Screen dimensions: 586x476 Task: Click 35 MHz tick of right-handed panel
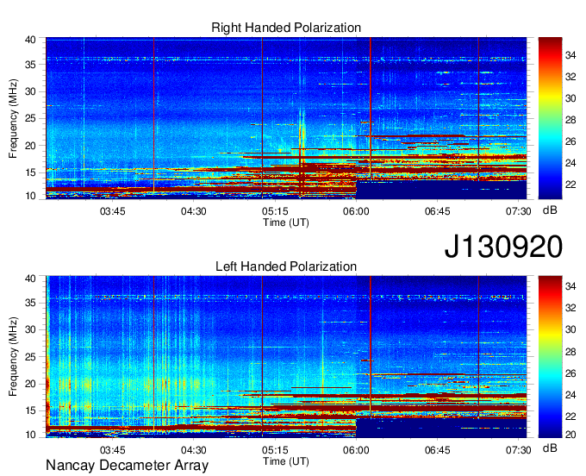pos(30,65)
